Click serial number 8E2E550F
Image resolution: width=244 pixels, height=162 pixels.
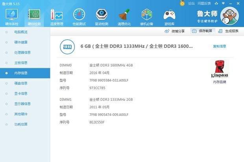(x=97, y=122)
